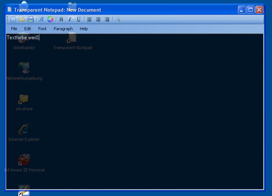
Task: Open font settings with the A icon
Action: click(x=41, y=19)
